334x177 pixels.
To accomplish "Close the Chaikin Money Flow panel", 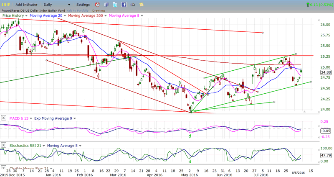I will click(3, 168).
